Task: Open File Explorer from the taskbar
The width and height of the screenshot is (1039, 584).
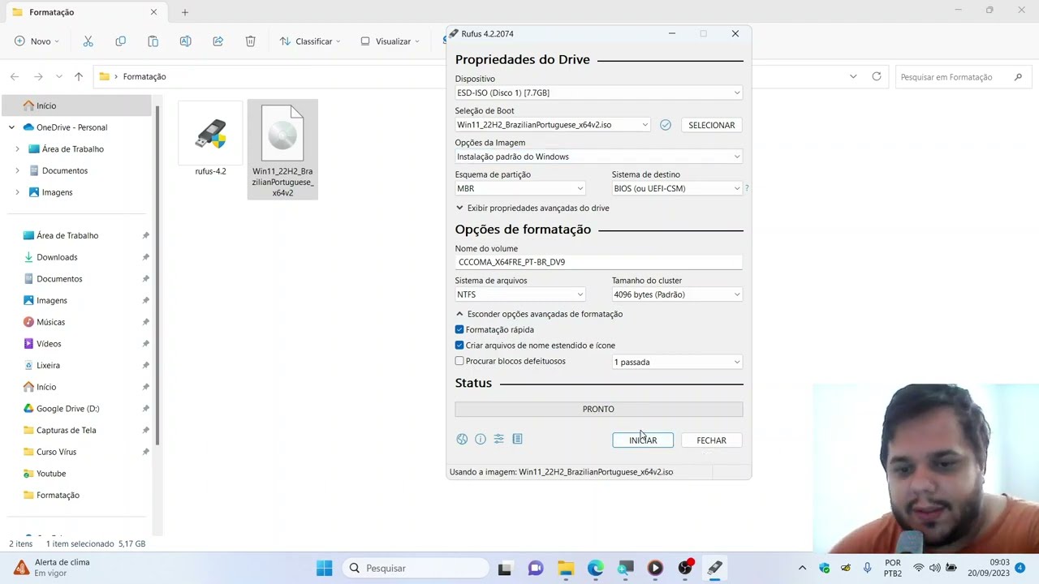Action: pos(566,568)
